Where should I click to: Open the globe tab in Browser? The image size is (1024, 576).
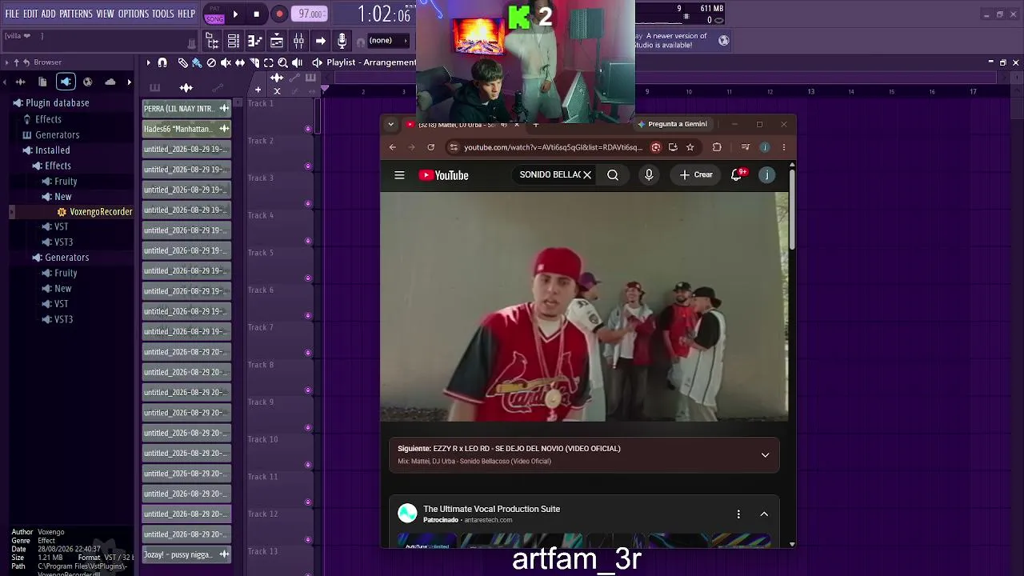coord(87,82)
